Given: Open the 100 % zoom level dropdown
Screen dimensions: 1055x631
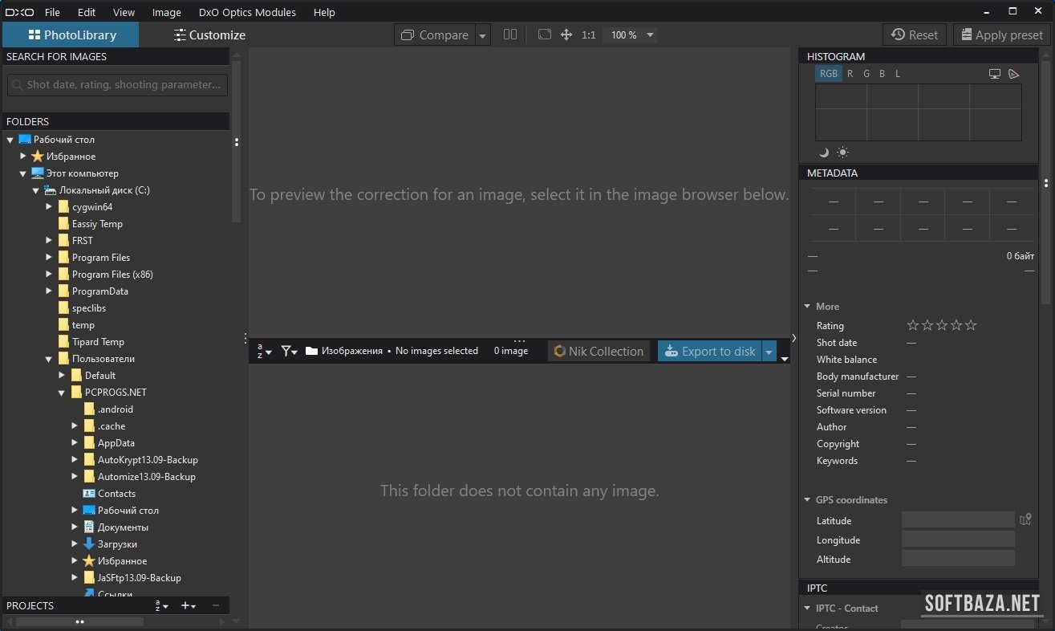Looking at the screenshot, I should pyautogui.click(x=632, y=35).
